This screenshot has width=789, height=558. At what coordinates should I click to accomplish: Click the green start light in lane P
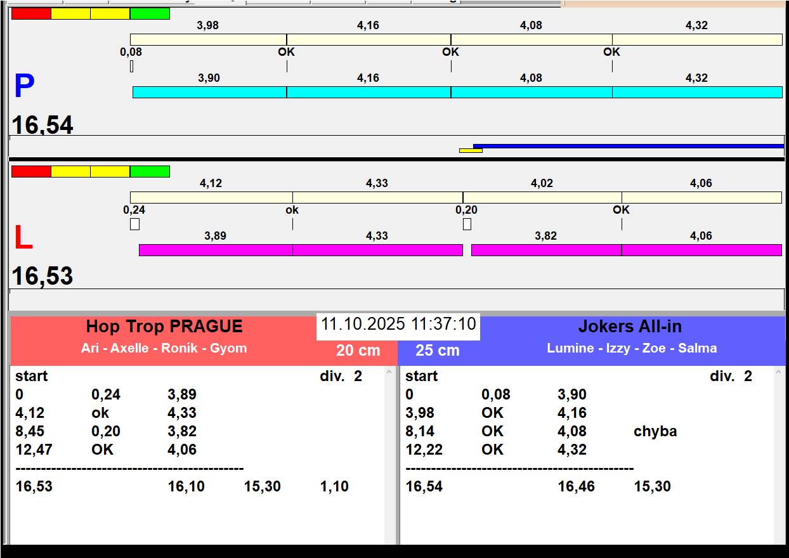150,13
